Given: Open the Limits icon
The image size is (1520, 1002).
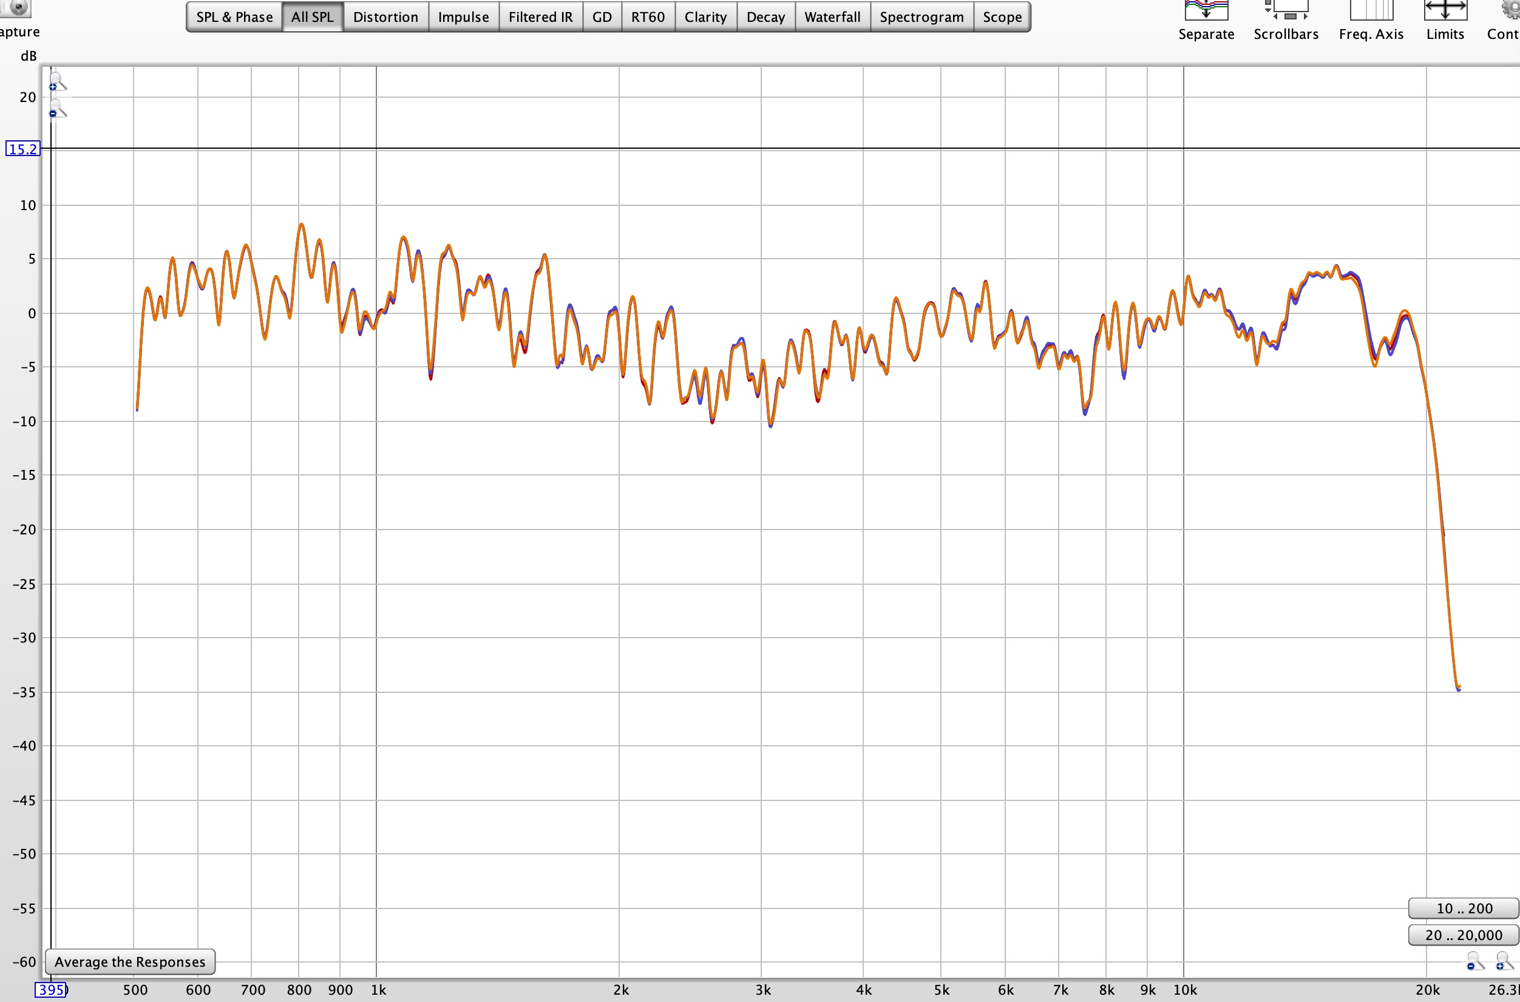Looking at the screenshot, I should click(x=1445, y=10).
